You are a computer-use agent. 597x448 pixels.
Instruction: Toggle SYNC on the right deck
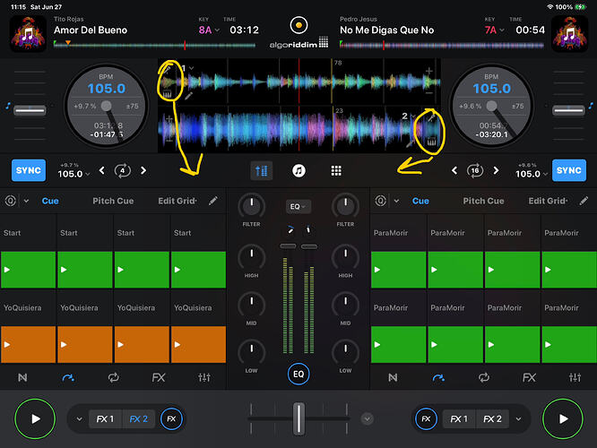tap(569, 170)
